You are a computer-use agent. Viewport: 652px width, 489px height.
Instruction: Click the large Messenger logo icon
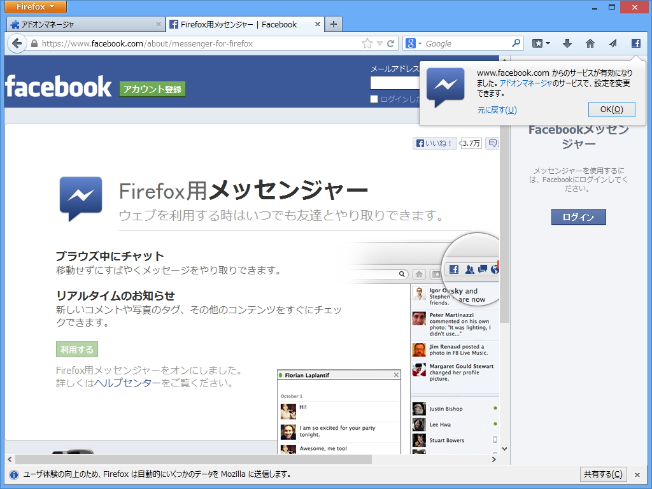pos(81,199)
